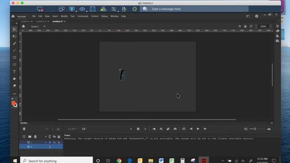Toggle show all layers as outlines header
The height and width of the screenshot is (163, 290).
[49, 137]
